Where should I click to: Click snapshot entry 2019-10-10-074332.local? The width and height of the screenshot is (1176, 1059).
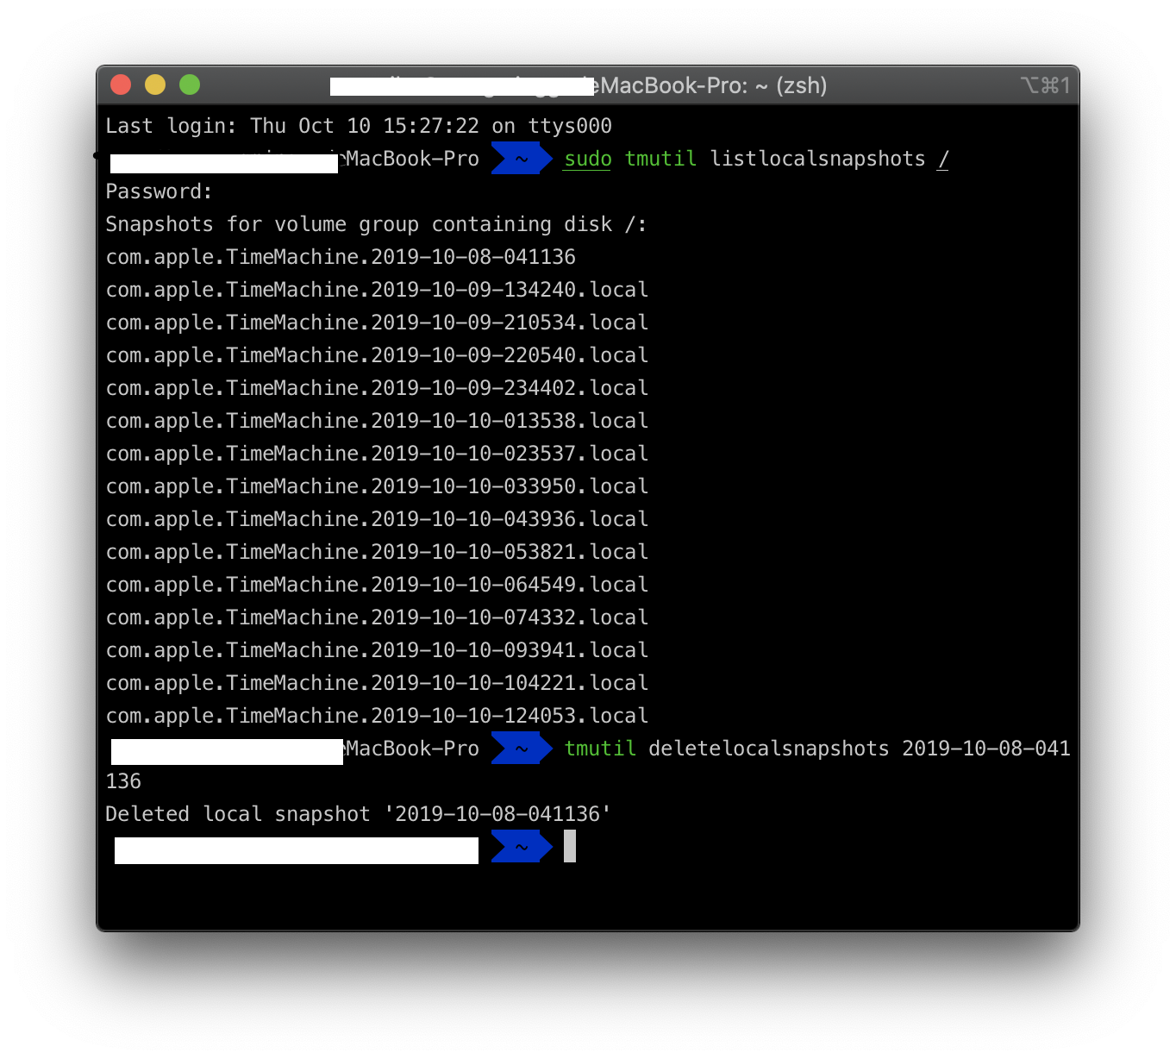377,617
